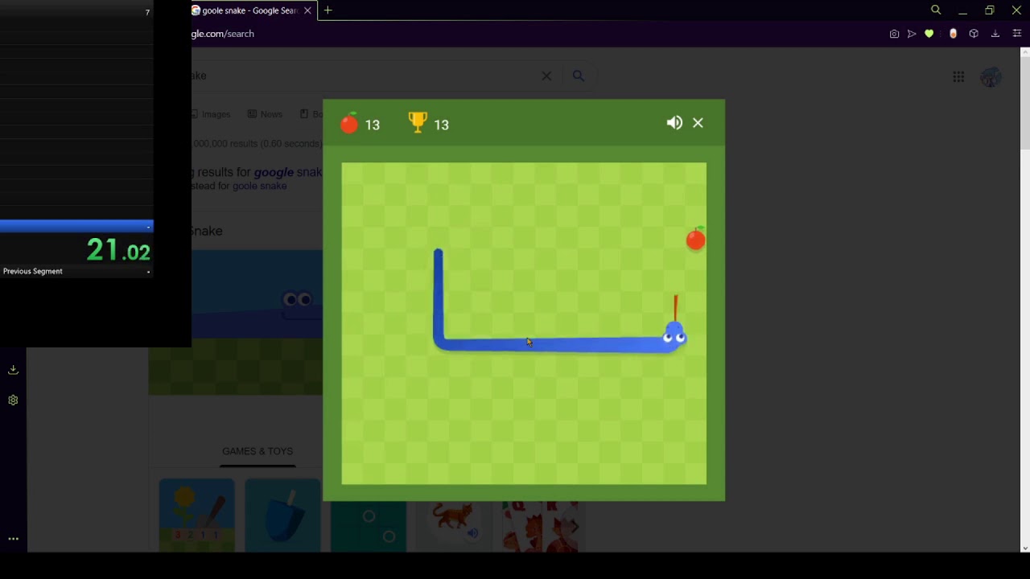The image size is (1030, 579).
Task: Click the page scrollbar up arrow
Action: pos(1024,53)
